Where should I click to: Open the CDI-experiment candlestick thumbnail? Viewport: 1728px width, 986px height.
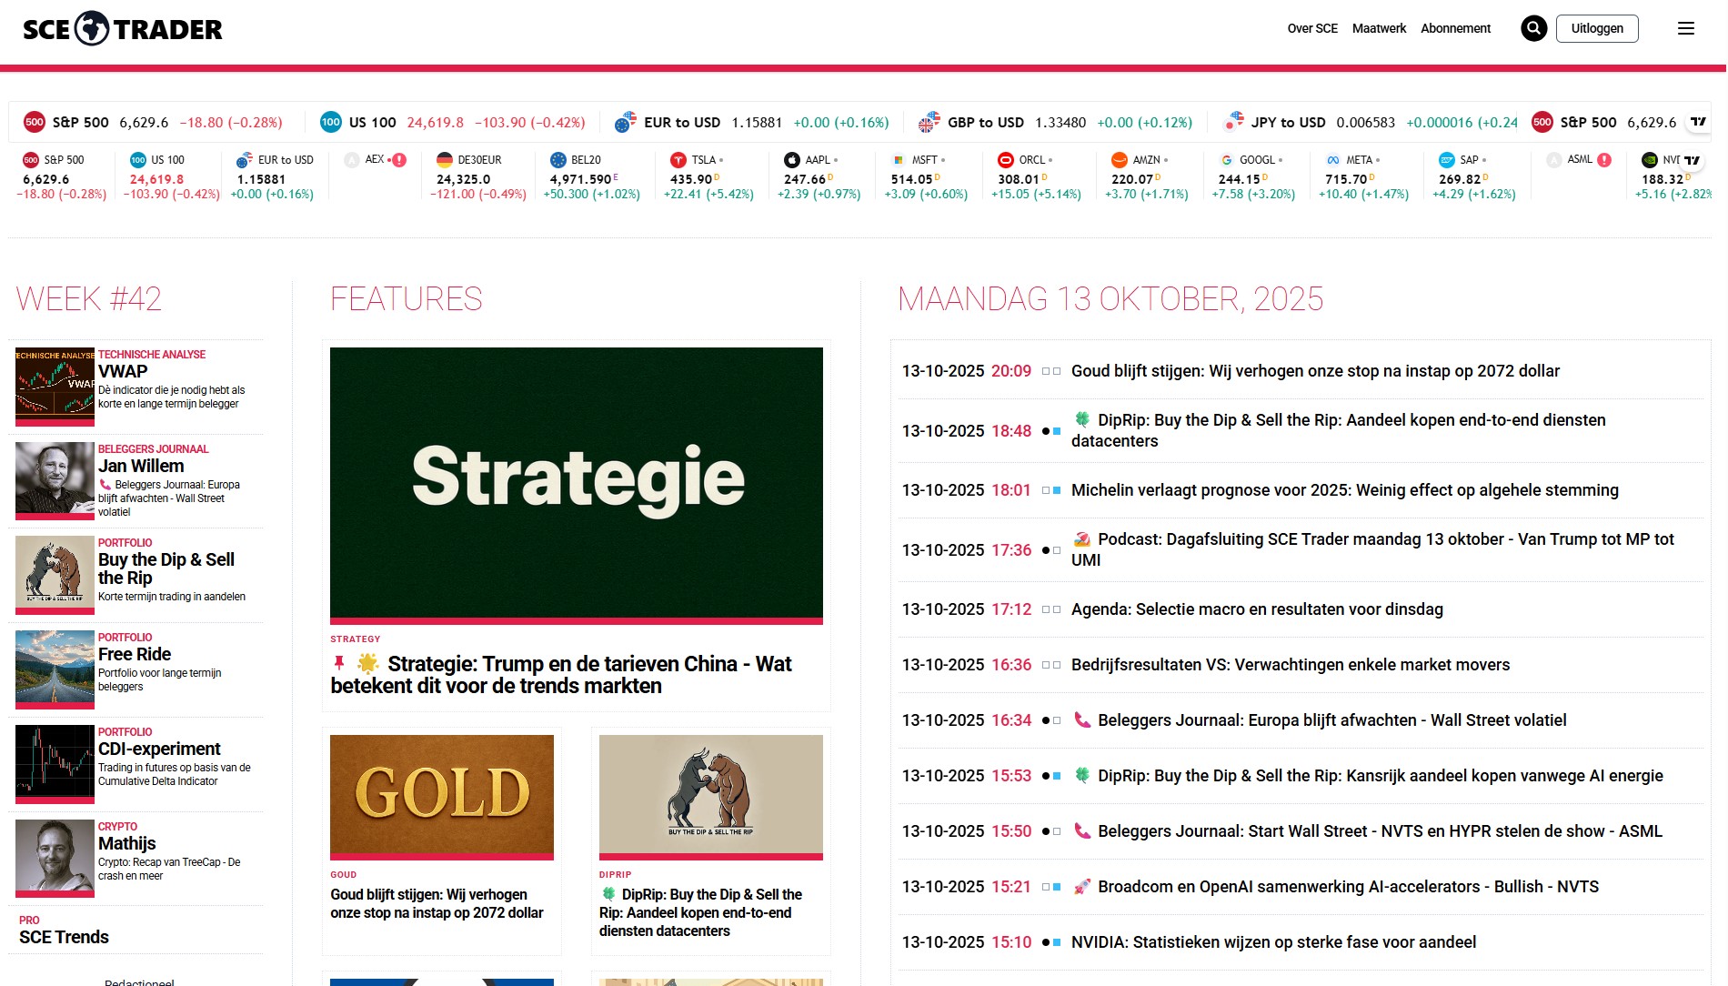[55, 765]
